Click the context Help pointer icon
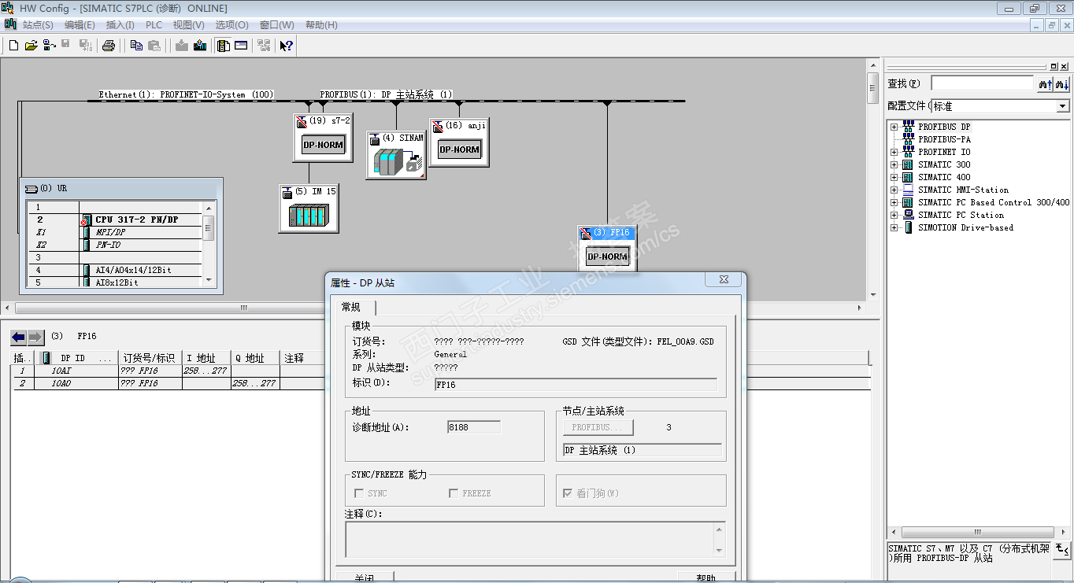Viewport: 1074px width, 583px height. click(x=287, y=46)
